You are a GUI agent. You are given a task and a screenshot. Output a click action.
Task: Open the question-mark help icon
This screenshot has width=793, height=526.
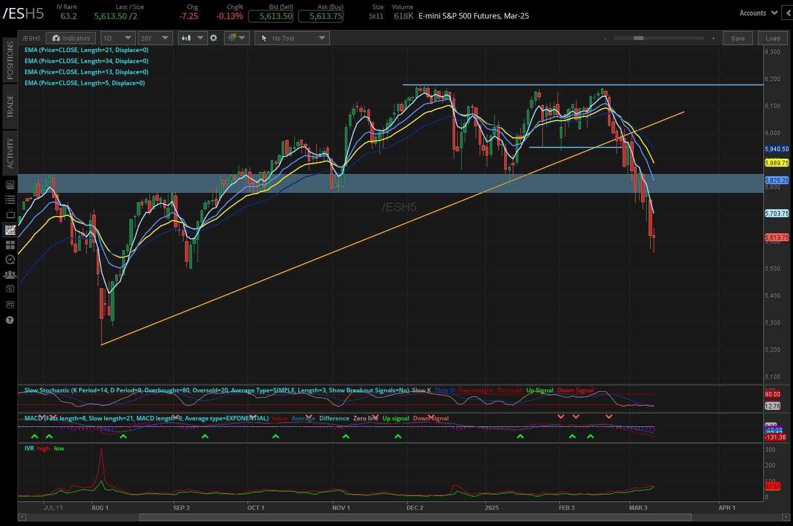click(x=10, y=320)
